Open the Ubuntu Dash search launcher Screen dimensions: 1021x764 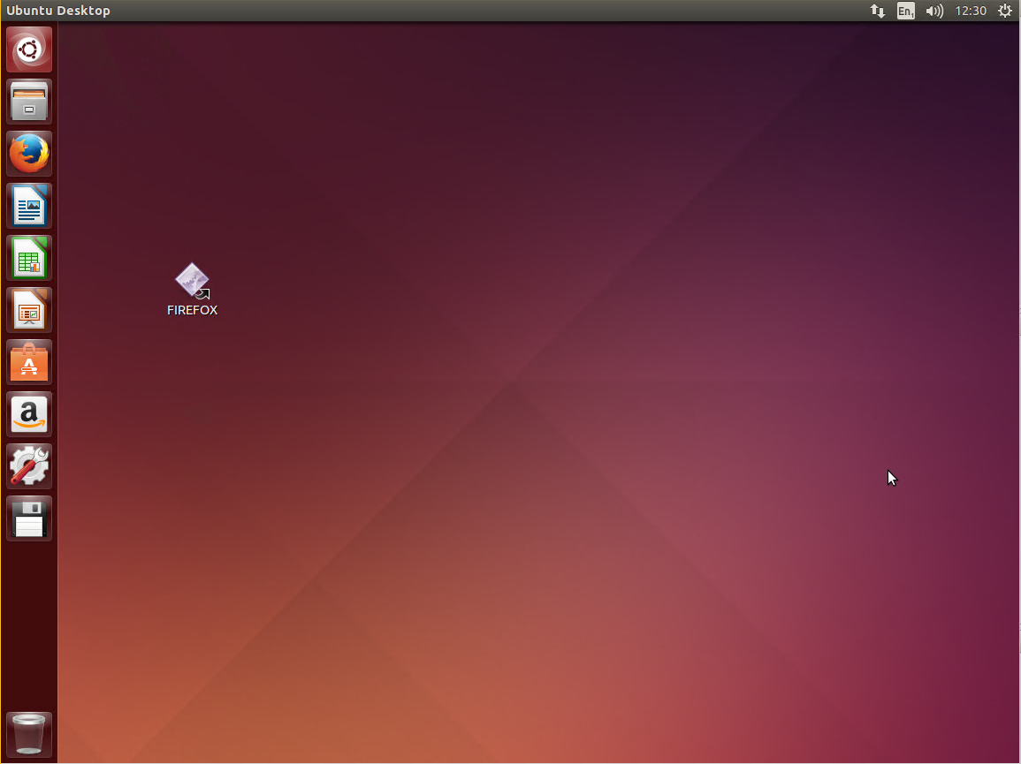(29, 49)
